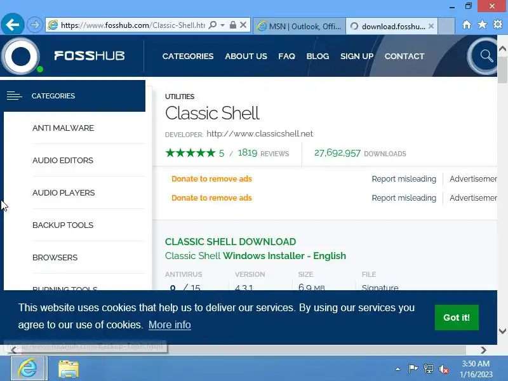Image resolution: width=508 pixels, height=381 pixels.
Task: Open the FAQ page
Action: point(286,57)
